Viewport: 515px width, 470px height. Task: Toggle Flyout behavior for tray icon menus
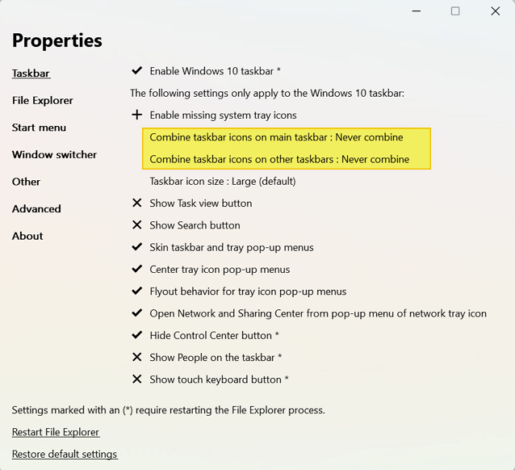point(239,292)
